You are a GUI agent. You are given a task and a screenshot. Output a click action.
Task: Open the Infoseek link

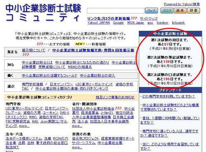[178, 23]
